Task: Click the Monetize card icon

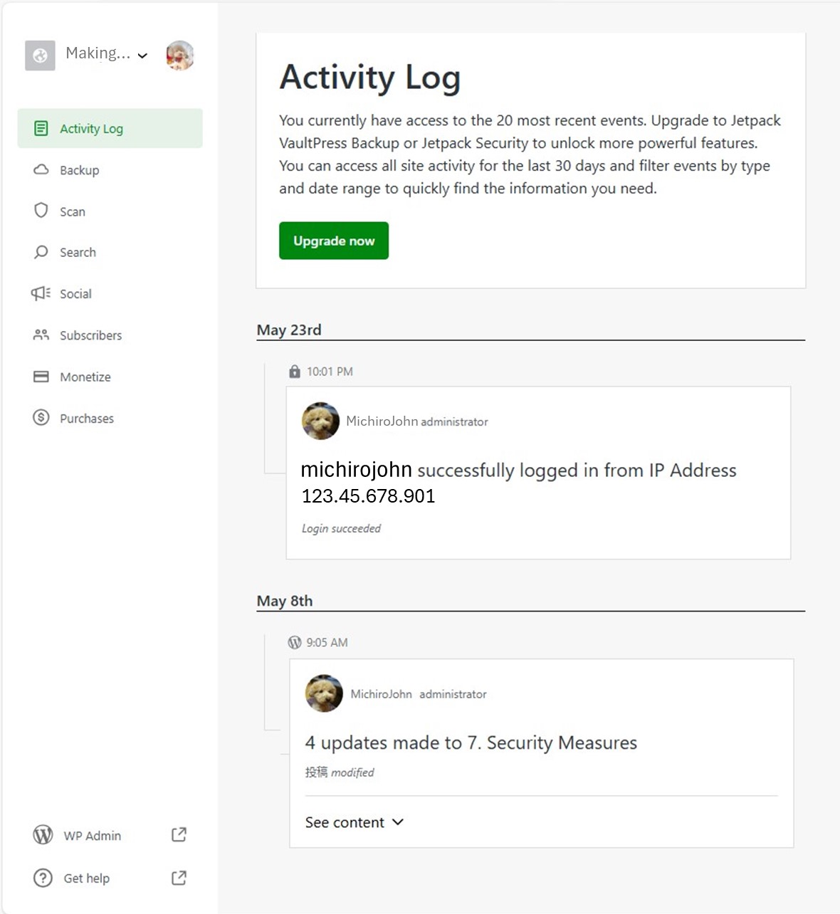Action: click(41, 377)
